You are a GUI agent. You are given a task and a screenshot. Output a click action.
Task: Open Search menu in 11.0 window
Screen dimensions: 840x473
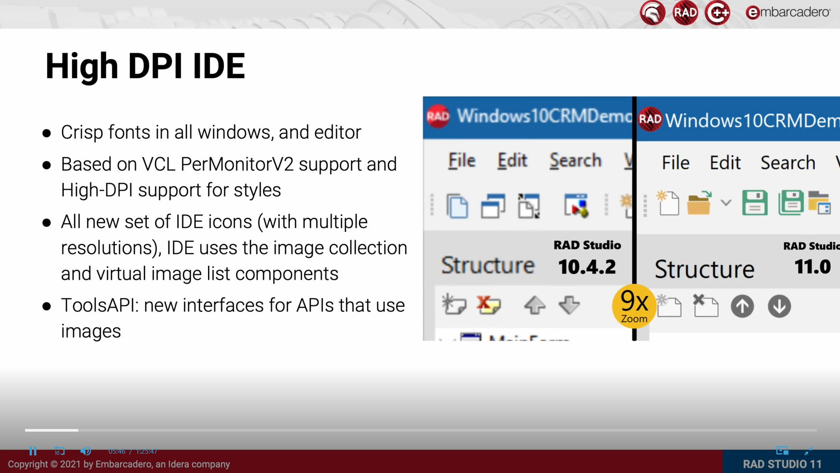coord(788,163)
